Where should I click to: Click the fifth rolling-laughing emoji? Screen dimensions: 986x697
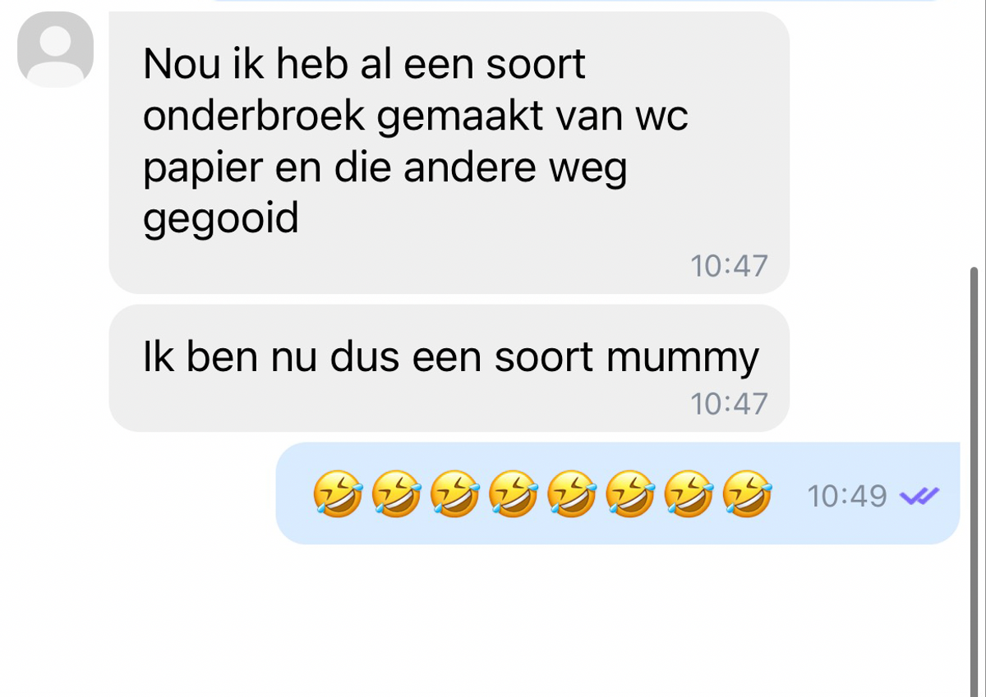(x=571, y=494)
